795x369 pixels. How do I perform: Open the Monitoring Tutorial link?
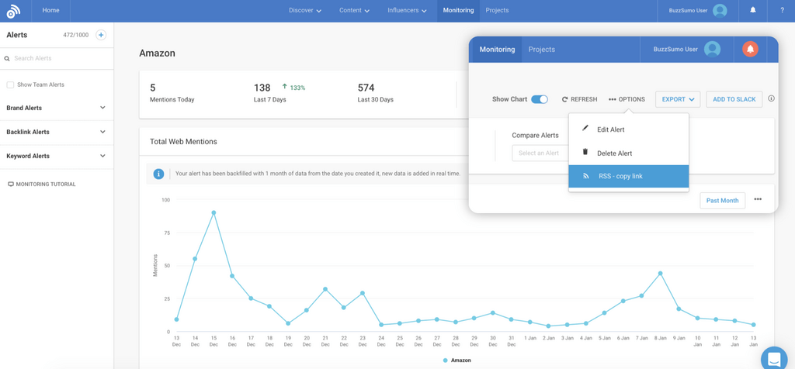[x=45, y=184]
